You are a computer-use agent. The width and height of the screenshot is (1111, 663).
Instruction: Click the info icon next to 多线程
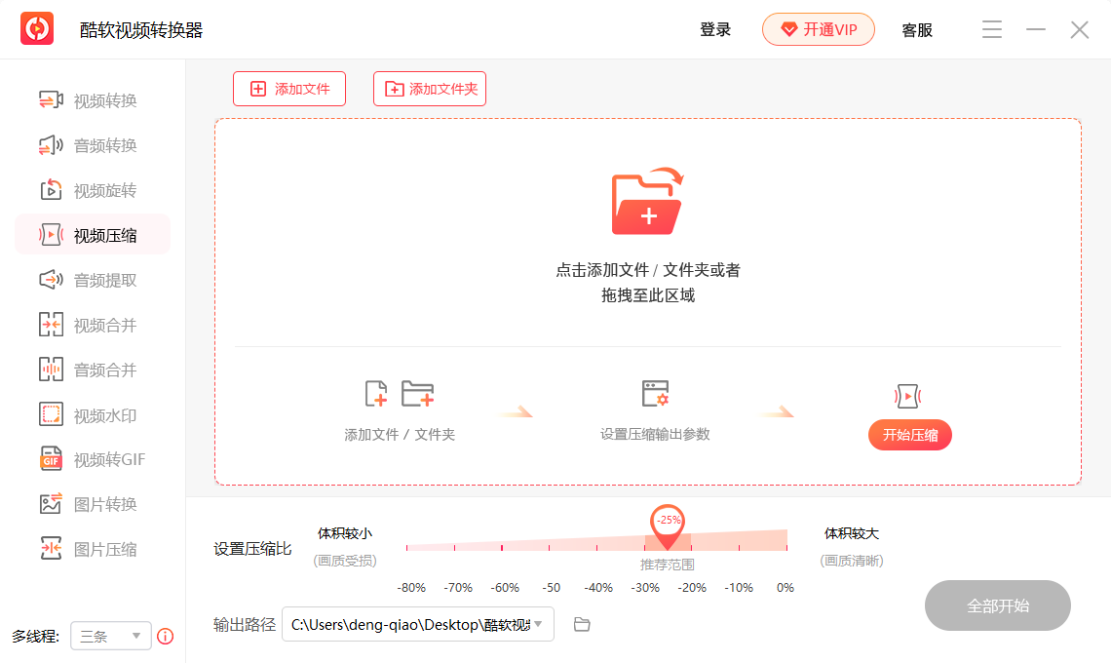[165, 636]
